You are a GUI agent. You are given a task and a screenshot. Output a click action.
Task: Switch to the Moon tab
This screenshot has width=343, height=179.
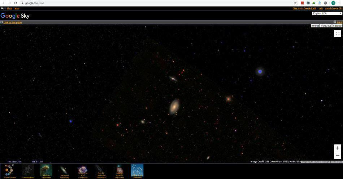[9, 8]
